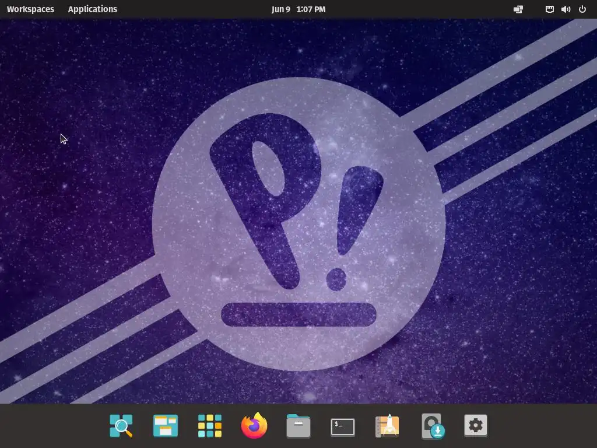This screenshot has height=448, width=597.
Task: Click the Install Pop!_OS disk download icon
Action: [x=433, y=426]
